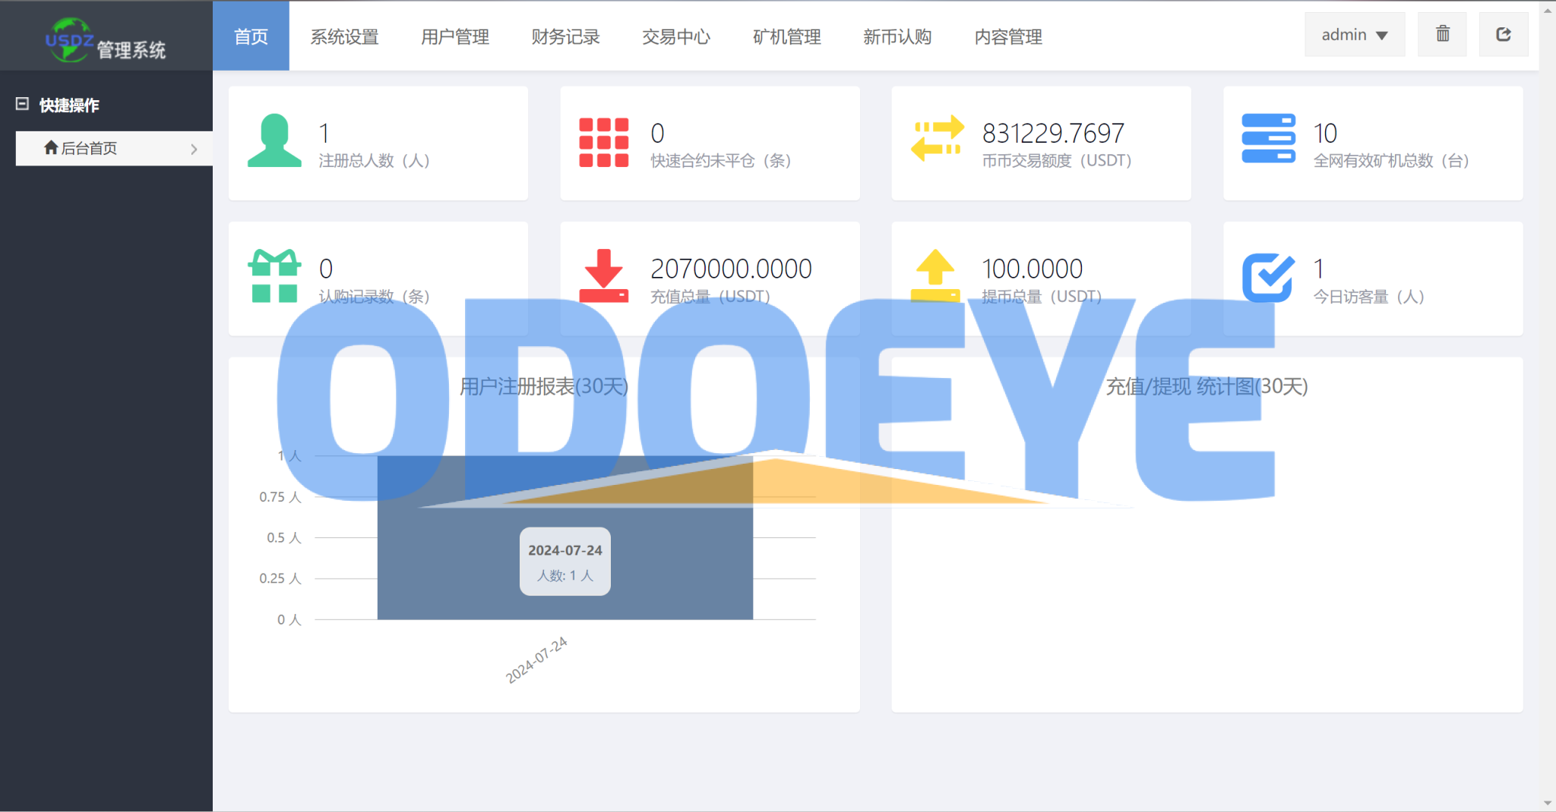The height and width of the screenshot is (812, 1556).
Task: Open the 系统设置 menu
Action: (344, 36)
